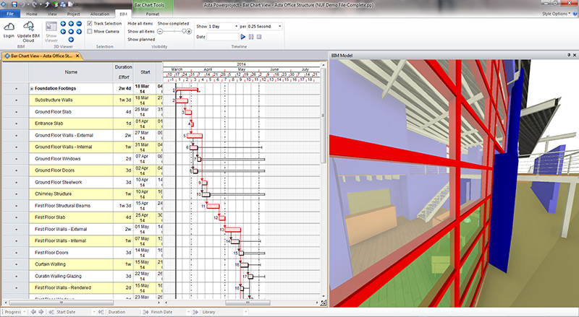This screenshot has height=317, width=579.
Task: Click the Save icon in quick access toolbar
Action: point(14,4)
